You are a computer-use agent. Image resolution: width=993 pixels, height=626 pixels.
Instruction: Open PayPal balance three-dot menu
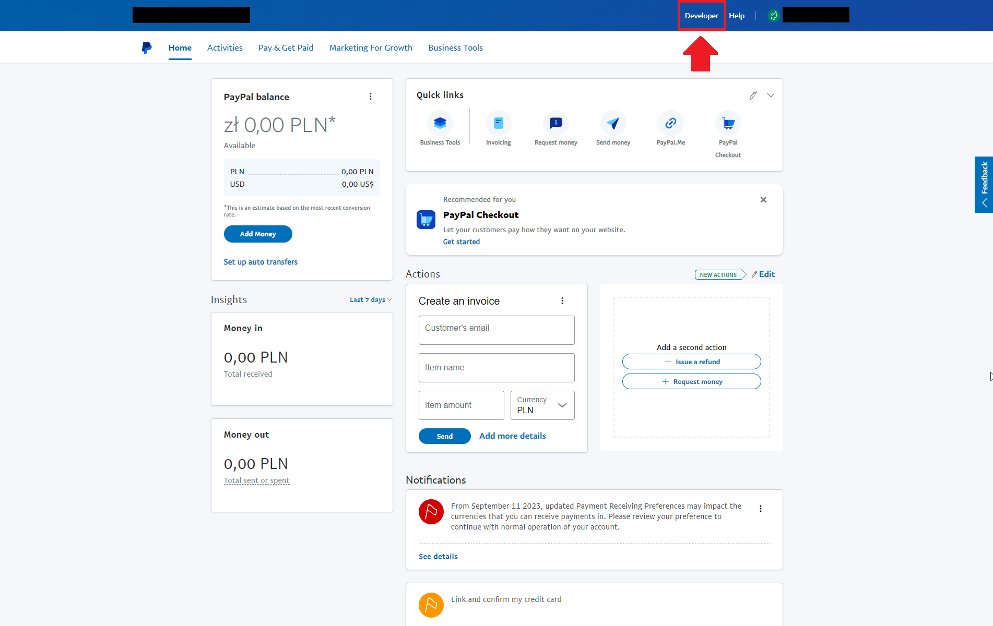point(371,97)
